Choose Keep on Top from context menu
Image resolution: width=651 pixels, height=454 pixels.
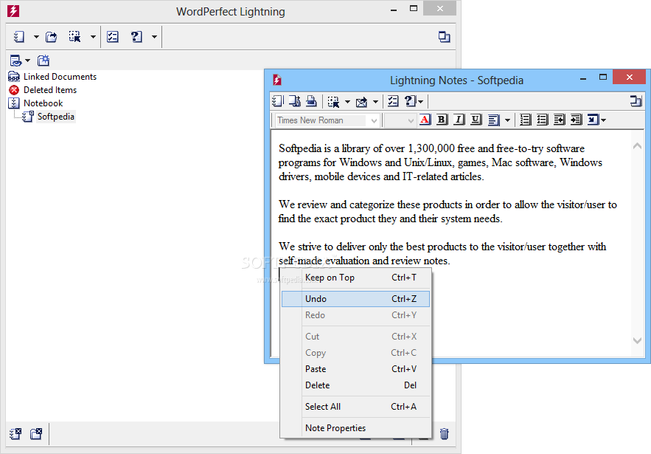pos(356,278)
